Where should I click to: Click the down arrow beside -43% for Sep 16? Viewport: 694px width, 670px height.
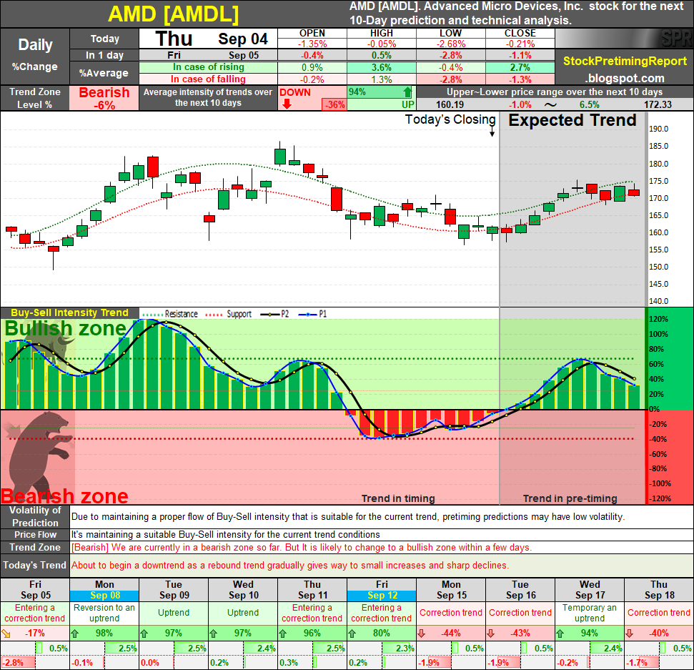[x=491, y=634]
